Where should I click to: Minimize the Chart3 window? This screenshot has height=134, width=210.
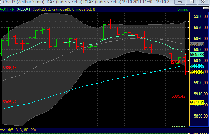180,2
